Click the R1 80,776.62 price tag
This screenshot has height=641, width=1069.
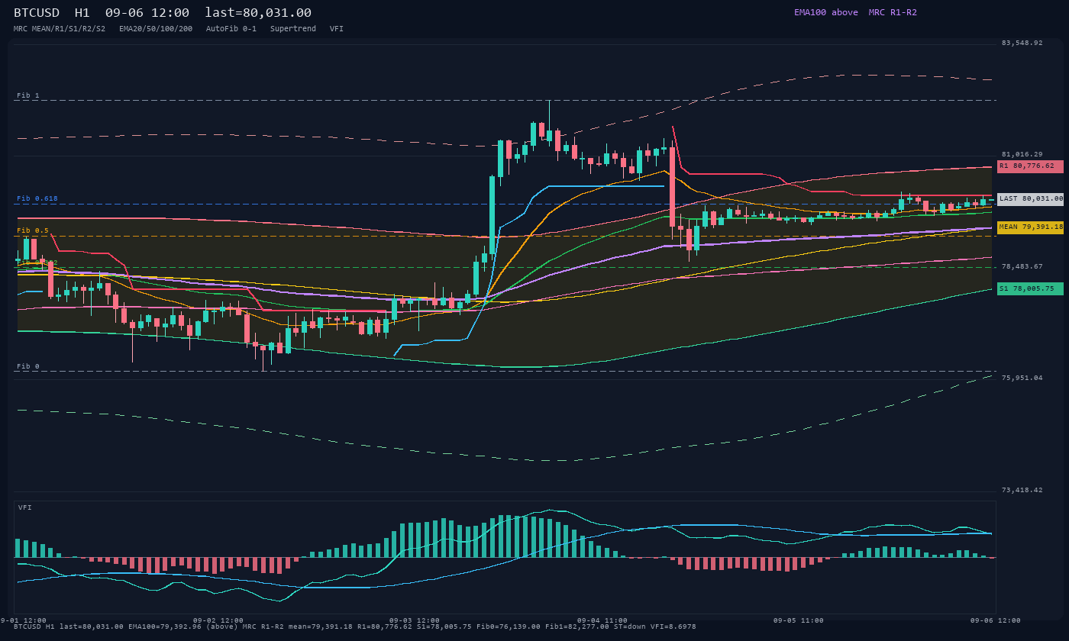(1030, 166)
